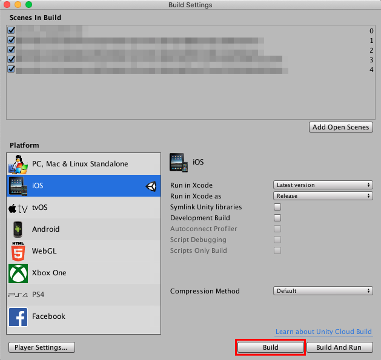
Task: Uncheck the scene numbered 1
Action: (x=11, y=40)
